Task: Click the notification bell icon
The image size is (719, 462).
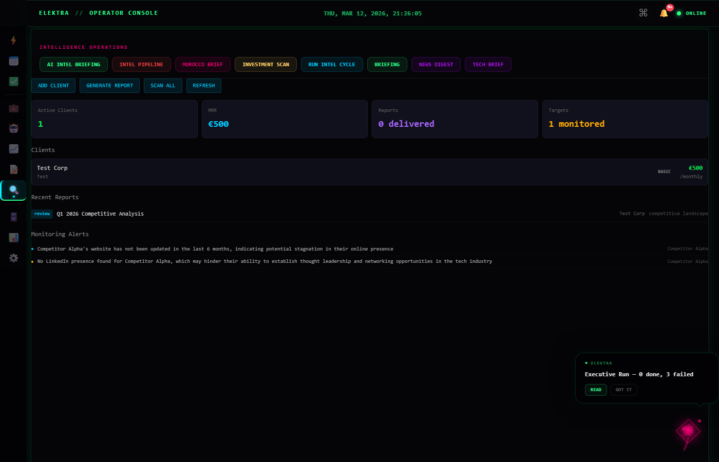Action: click(x=664, y=13)
